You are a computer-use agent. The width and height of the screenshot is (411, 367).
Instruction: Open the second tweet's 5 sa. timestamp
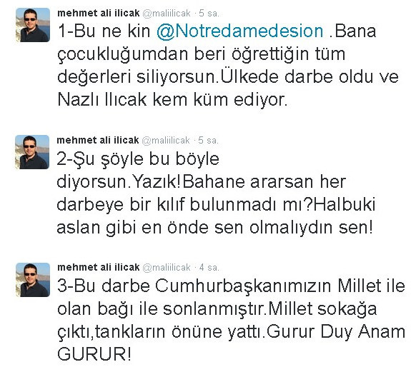(x=208, y=141)
